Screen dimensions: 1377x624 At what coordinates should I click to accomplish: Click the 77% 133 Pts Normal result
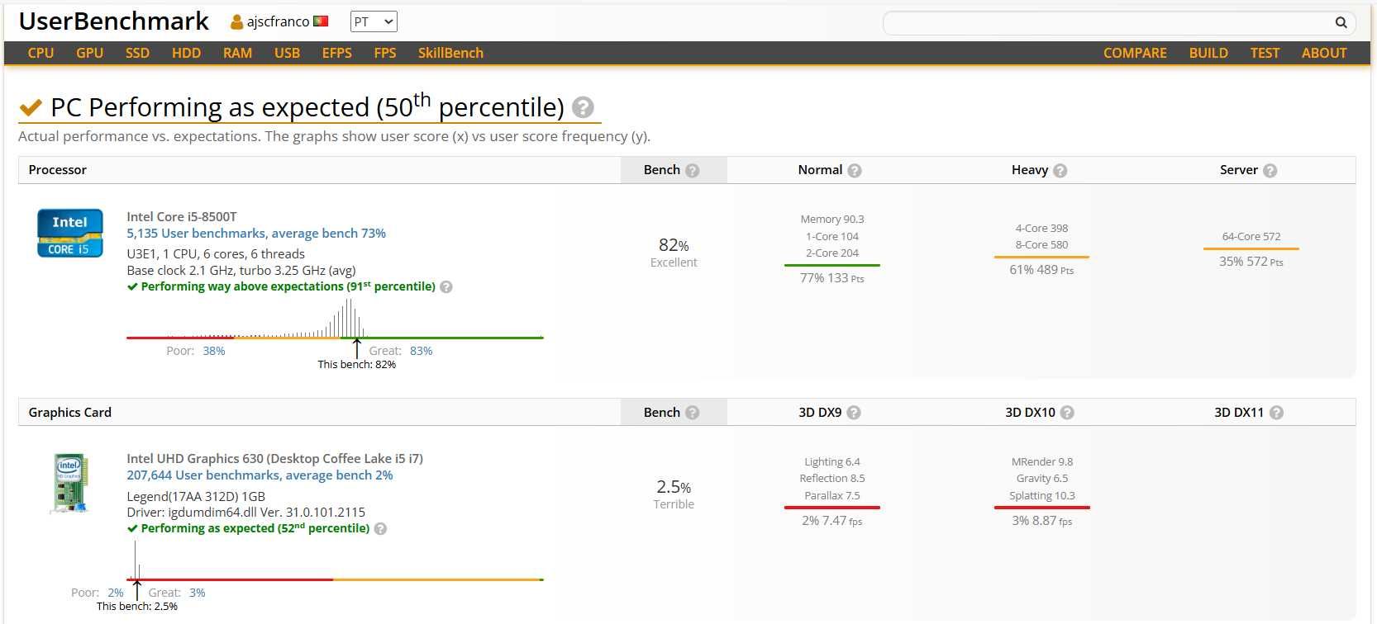tap(831, 278)
